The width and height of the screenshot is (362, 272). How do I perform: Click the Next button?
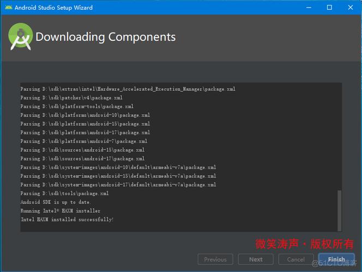[x=256, y=259]
